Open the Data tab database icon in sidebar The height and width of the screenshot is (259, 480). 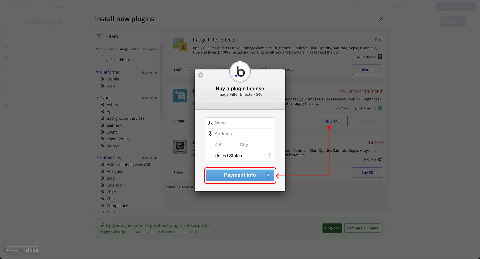coord(6,58)
